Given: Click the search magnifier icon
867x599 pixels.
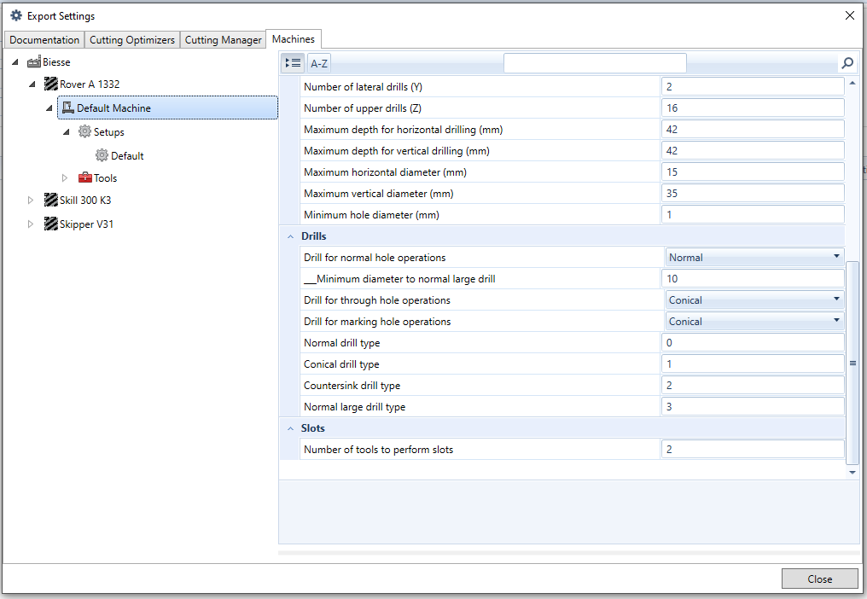Looking at the screenshot, I should tap(847, 63).
